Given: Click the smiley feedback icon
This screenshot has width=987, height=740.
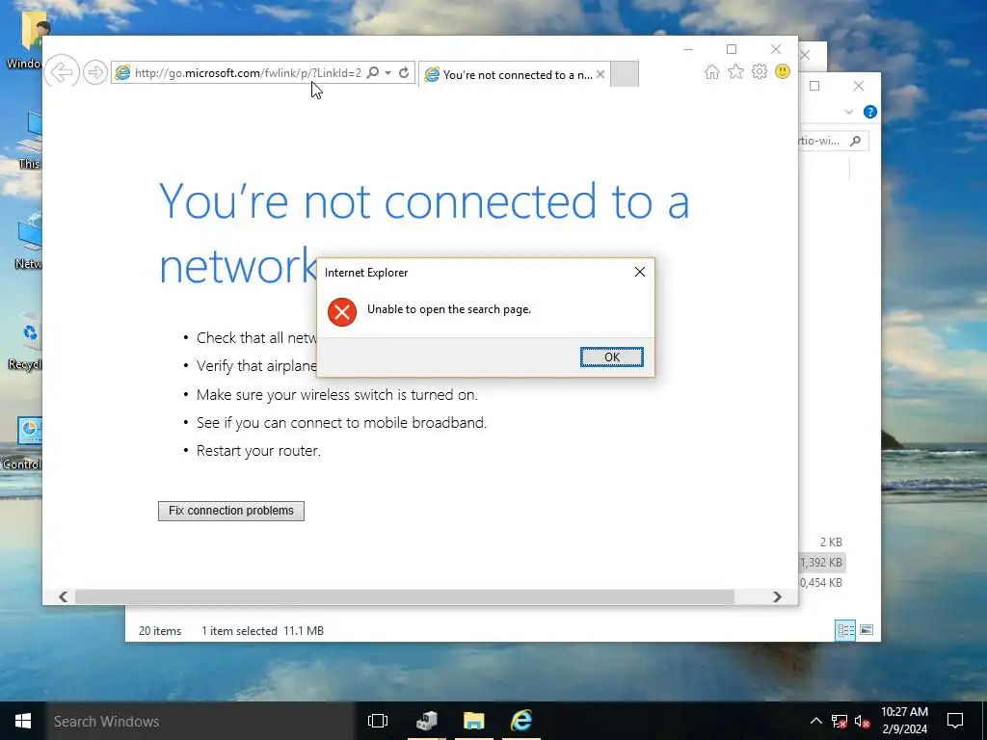Looking at the screenshot, I should pos(783,71).
